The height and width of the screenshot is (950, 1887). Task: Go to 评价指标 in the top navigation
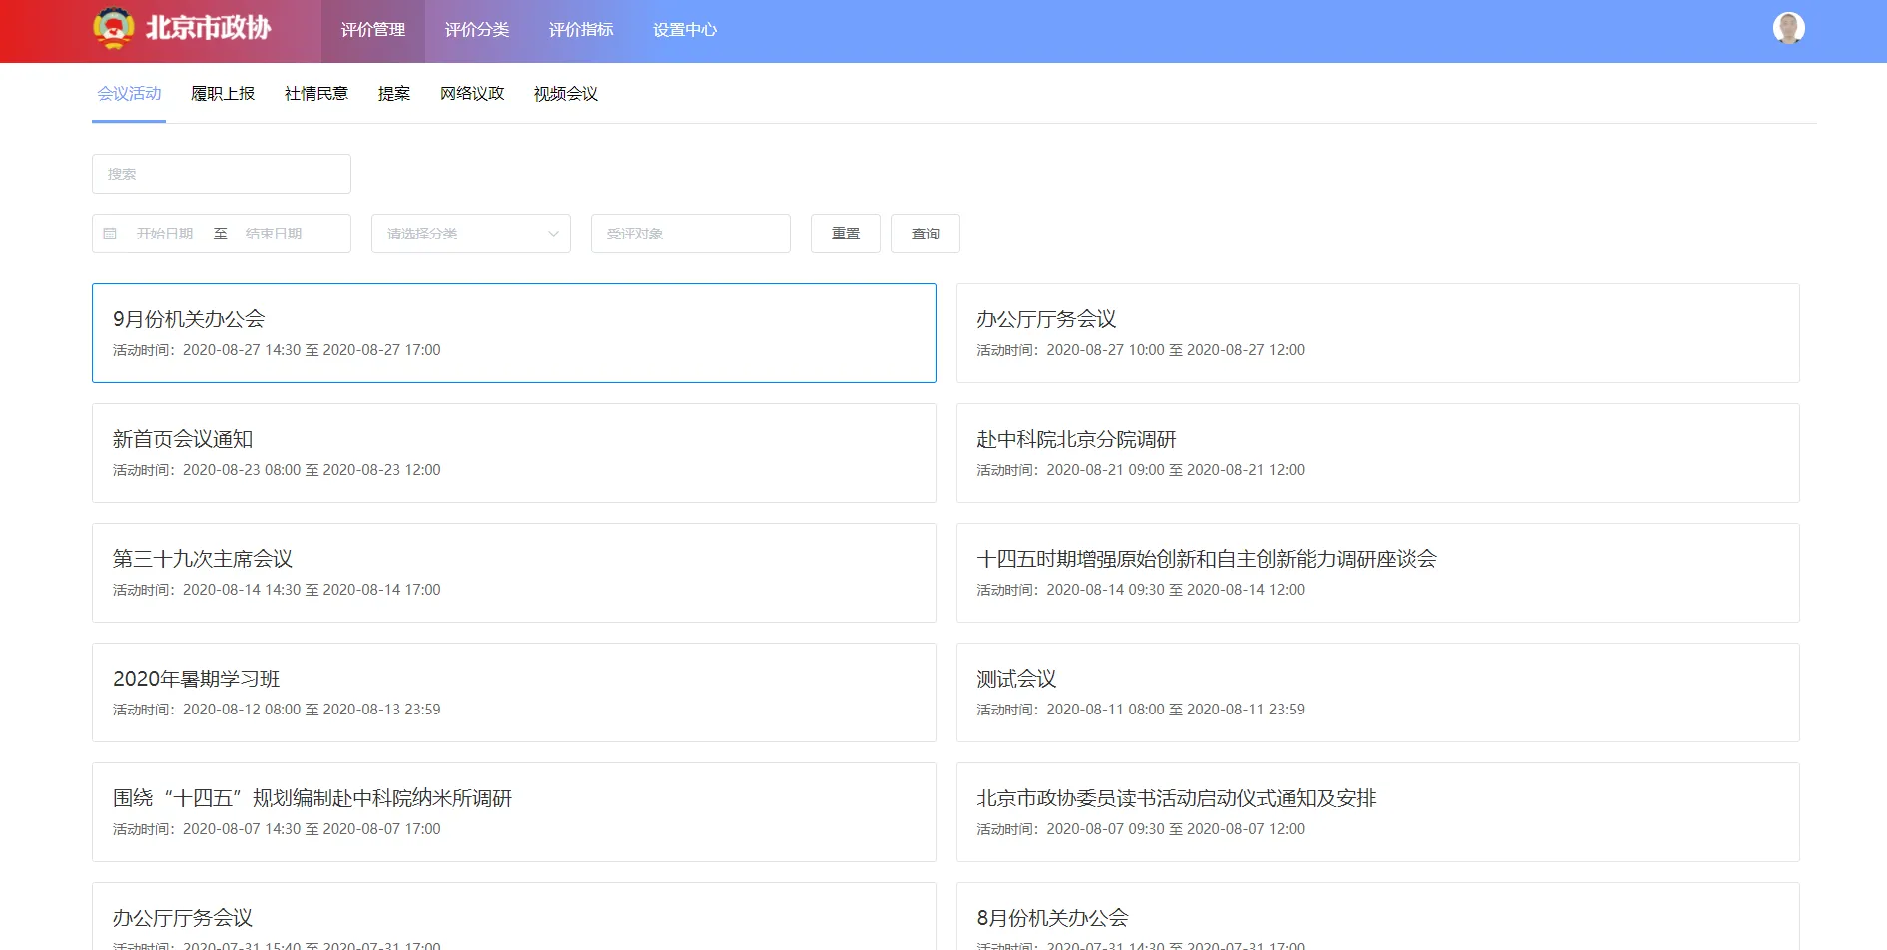(581, 30)
